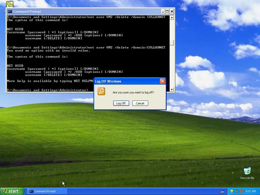This screenshot has height=195, width=260.
Task: Open the Start menu
Action: (x=12, y=191)
